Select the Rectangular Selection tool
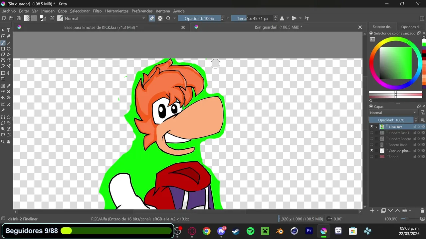Screen dimensions: 426x239 click(x=3, y=117)
